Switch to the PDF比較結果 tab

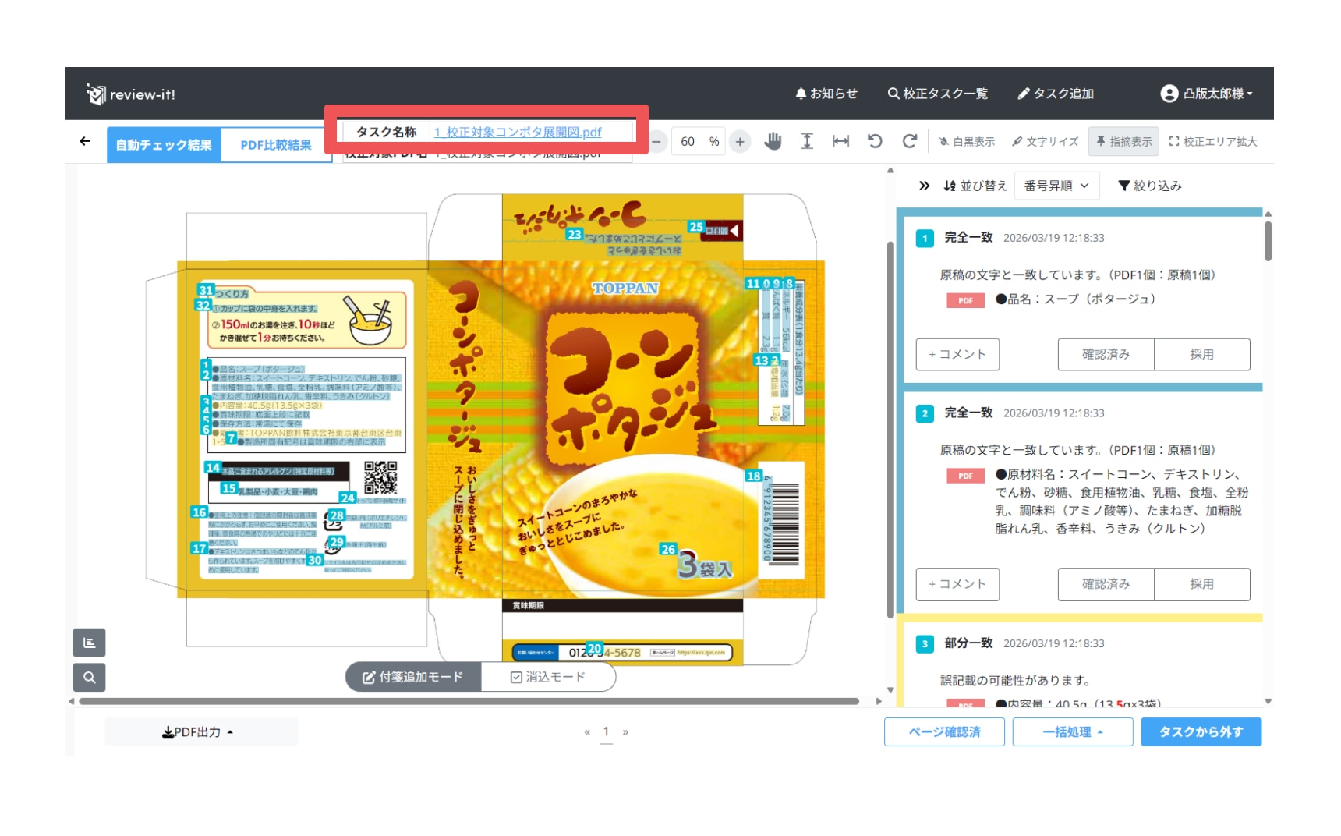point(275,145)
